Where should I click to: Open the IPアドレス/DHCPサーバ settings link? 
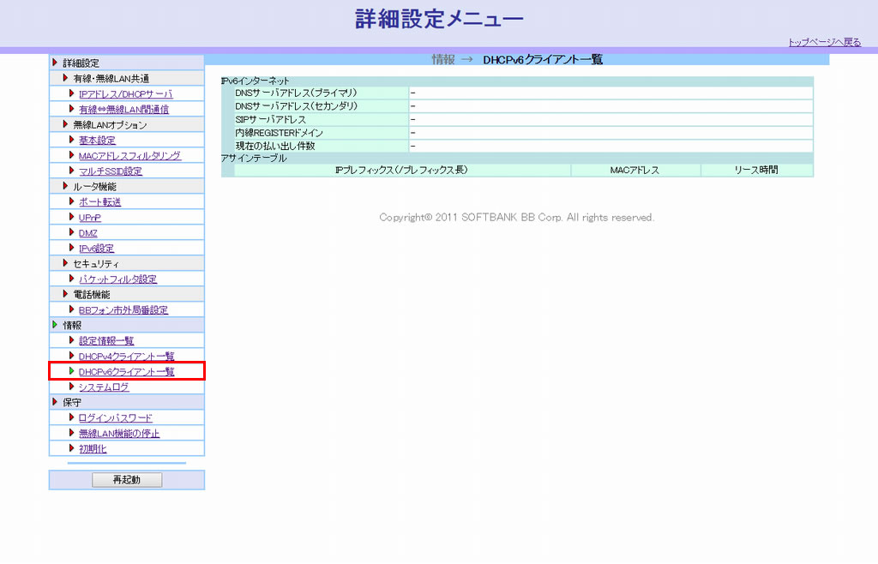tap(125, 93)
